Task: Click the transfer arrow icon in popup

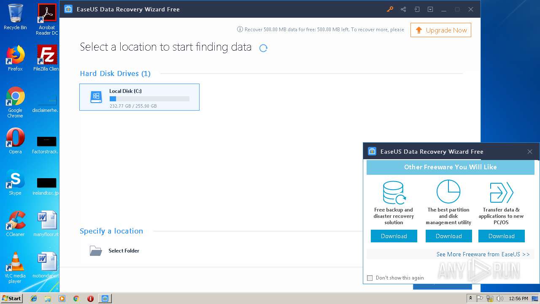Action: tap(501, 193)
